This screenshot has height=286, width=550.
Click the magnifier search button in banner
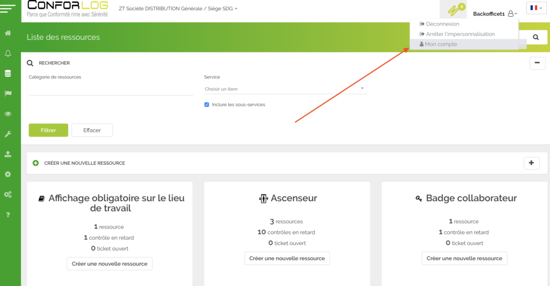pyautogui.click(x=535, y=37)
